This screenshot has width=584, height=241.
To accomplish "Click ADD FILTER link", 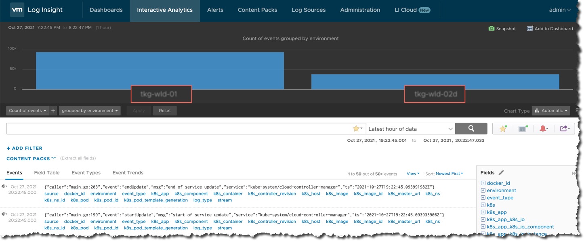I will (x=24, y=148).
